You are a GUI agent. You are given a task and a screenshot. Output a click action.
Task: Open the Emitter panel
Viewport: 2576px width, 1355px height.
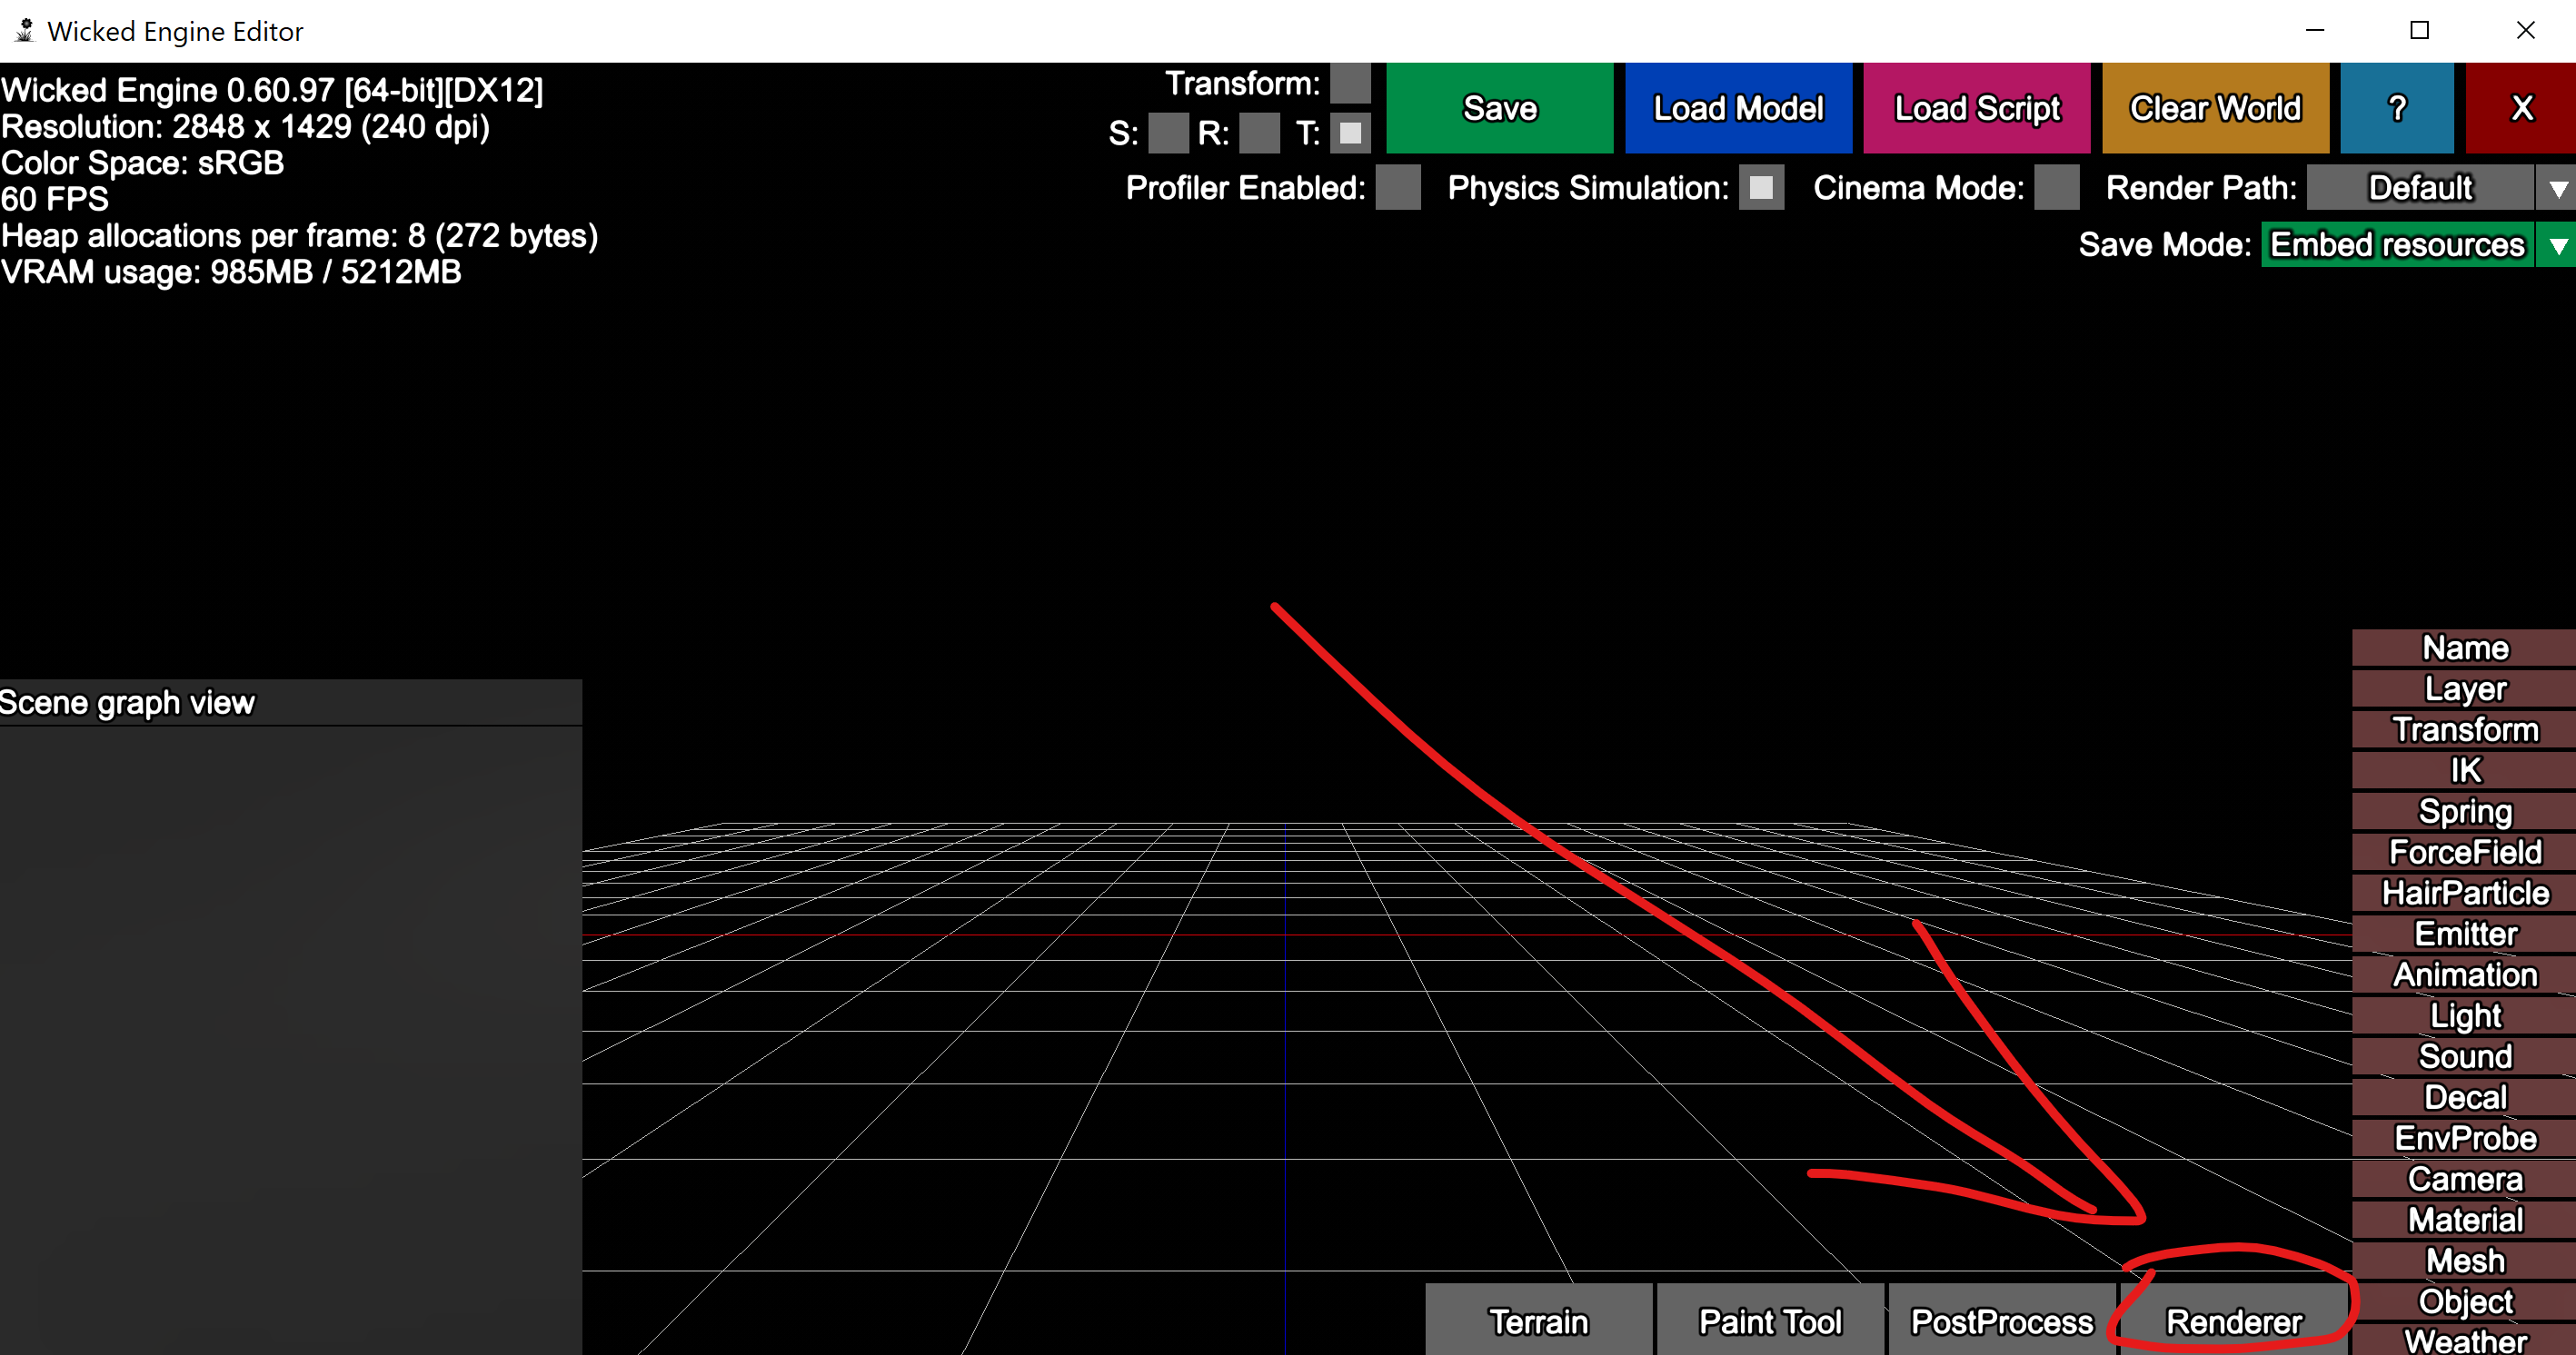pos(2464,934)
